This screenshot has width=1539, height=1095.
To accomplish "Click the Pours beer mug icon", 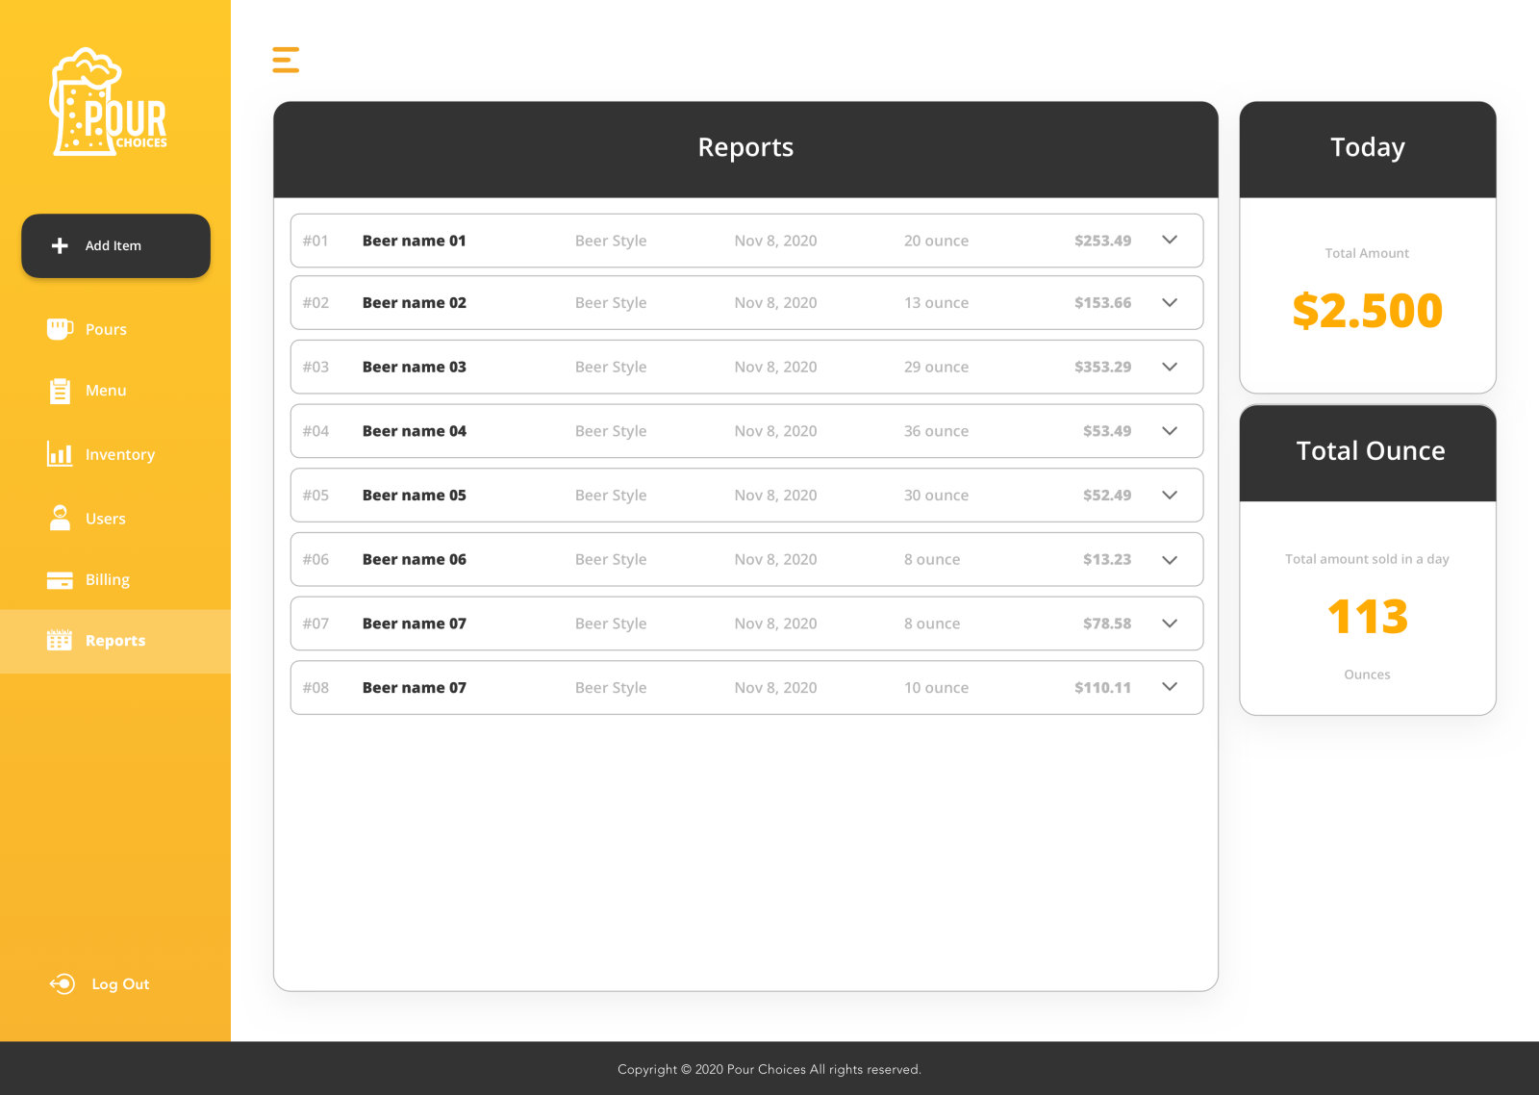I will pos(60,329).
